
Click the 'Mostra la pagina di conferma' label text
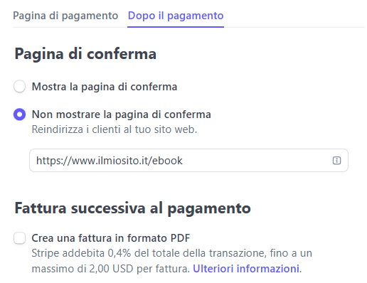[x=105, y=87]
